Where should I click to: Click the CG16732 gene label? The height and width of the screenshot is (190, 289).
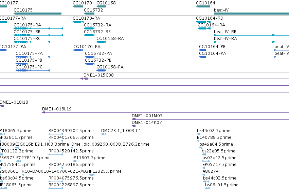93,10
